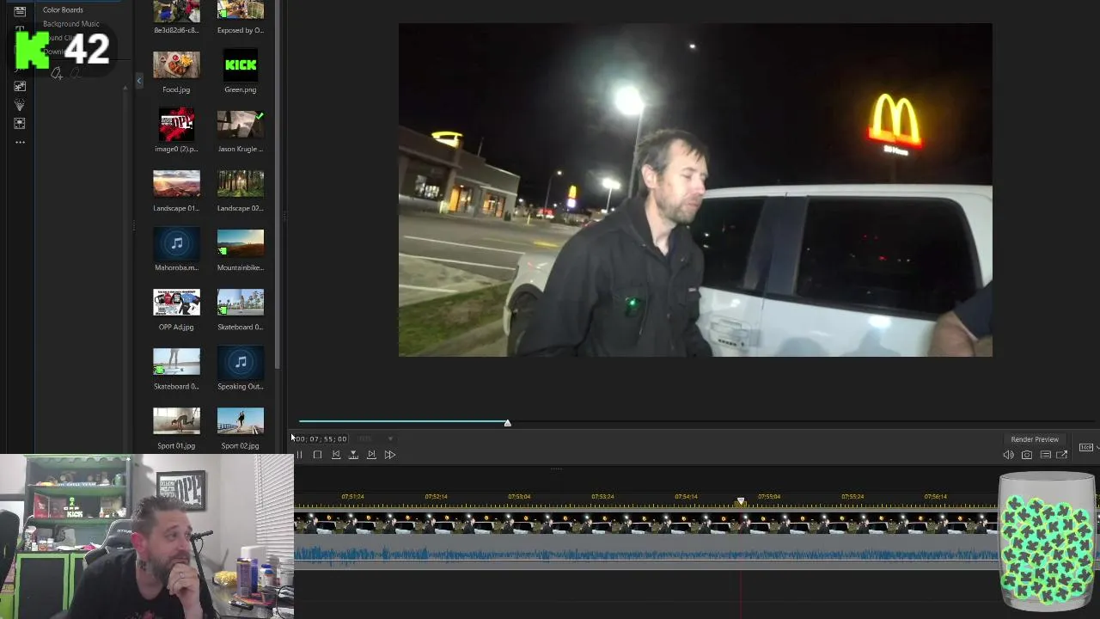This screenshot has height=619, width=1100.
Task: Select the image0 (2) thumbnail
Action: tap(176, 125)
